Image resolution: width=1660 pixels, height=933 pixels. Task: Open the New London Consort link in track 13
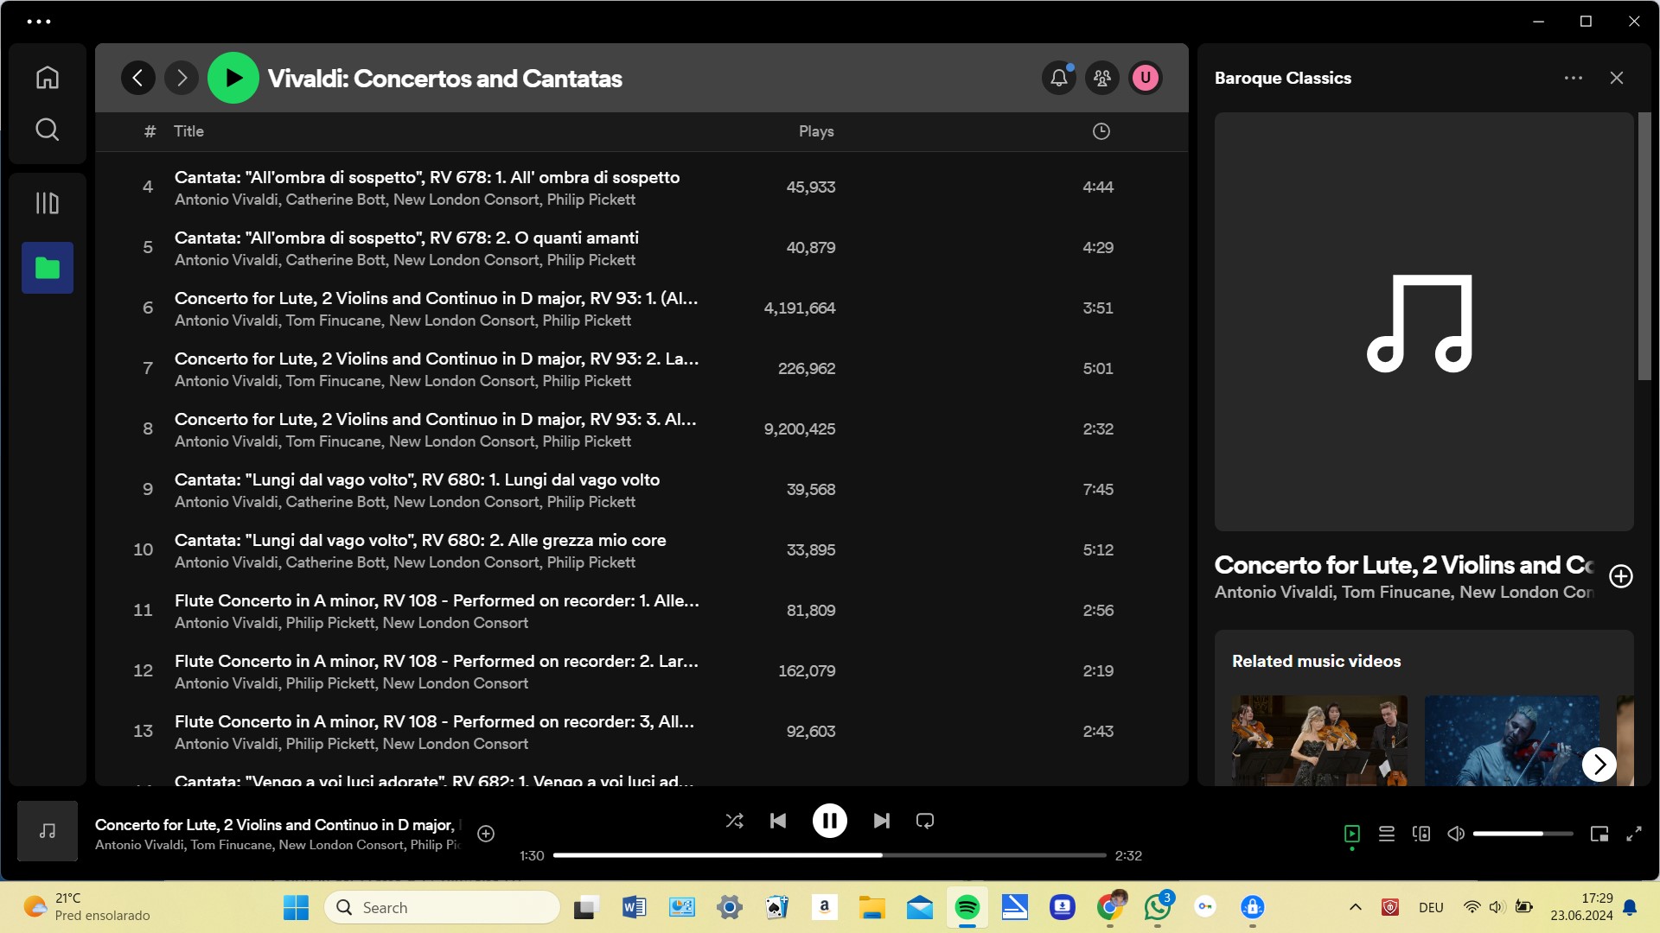pyautogui.click(x=455, y=744)
